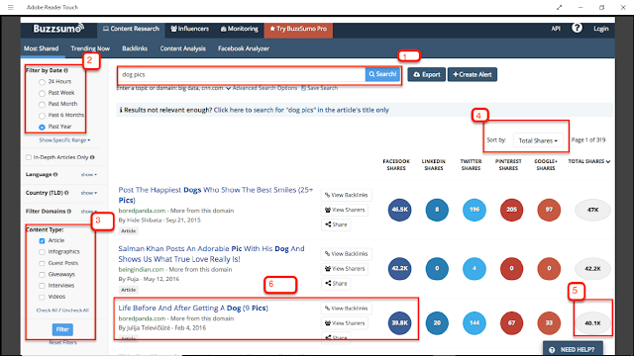Check the Infographics content type
Image resolution: width=634 pixels, height=356 pixels.
pos(42,252)
